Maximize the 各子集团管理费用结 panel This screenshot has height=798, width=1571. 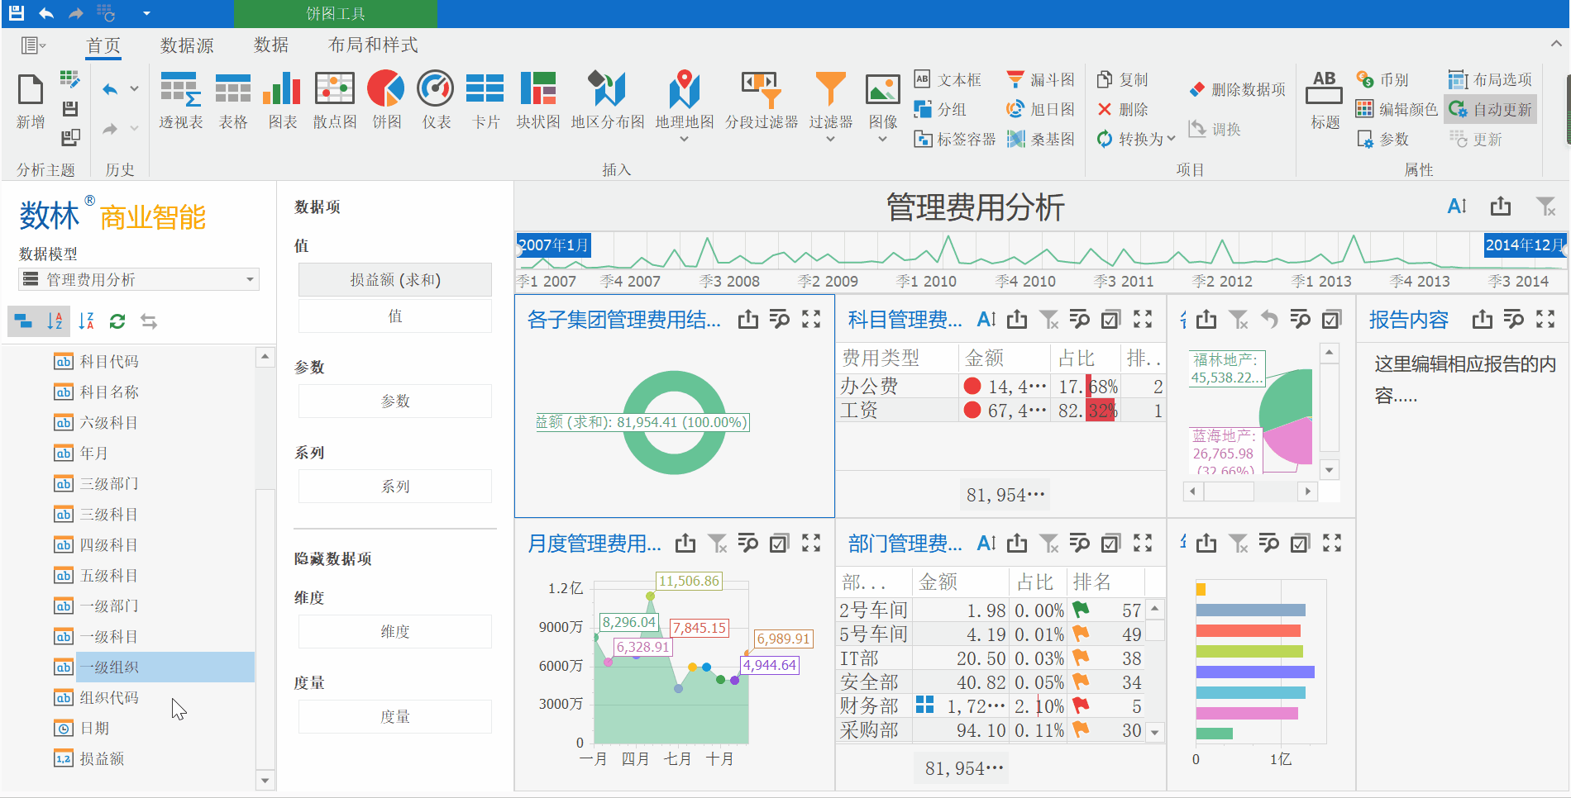point(811,319)
